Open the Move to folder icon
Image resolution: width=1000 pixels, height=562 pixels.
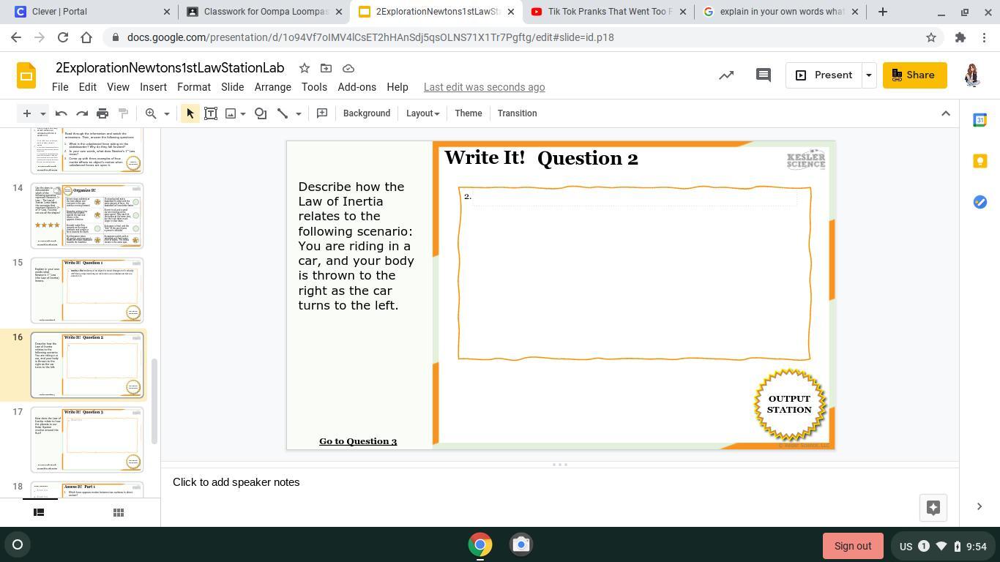tap(327, 68)
